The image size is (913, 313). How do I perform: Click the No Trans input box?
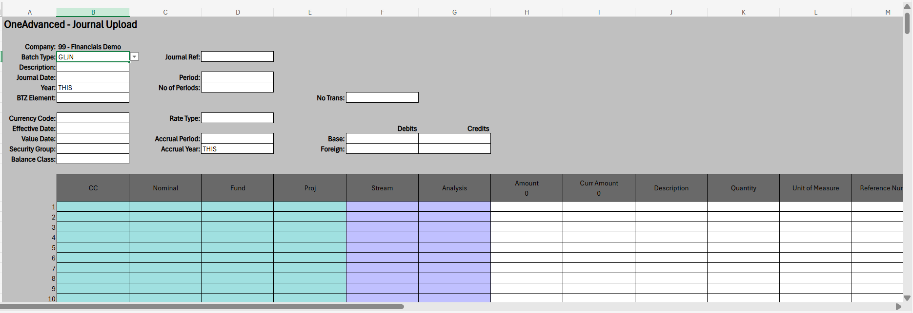point(382,98)
